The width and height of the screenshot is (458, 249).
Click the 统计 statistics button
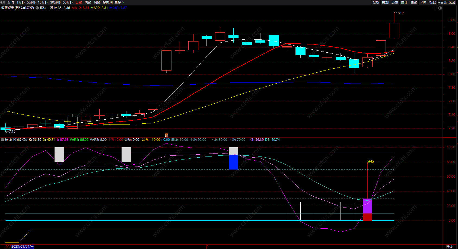(404, 2)
